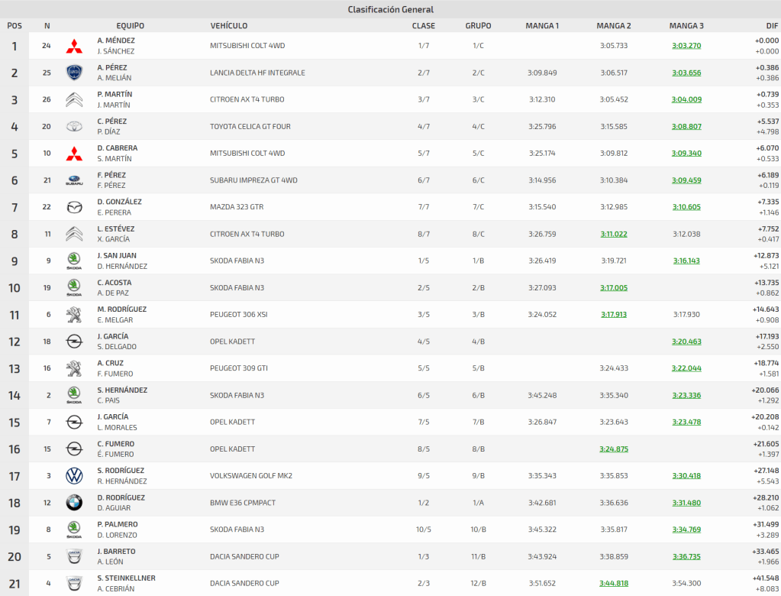This screenshot has width=781, height=596.
Task: Select the BMW logo beside D. Rodríguez
Action: coord(74,503)
